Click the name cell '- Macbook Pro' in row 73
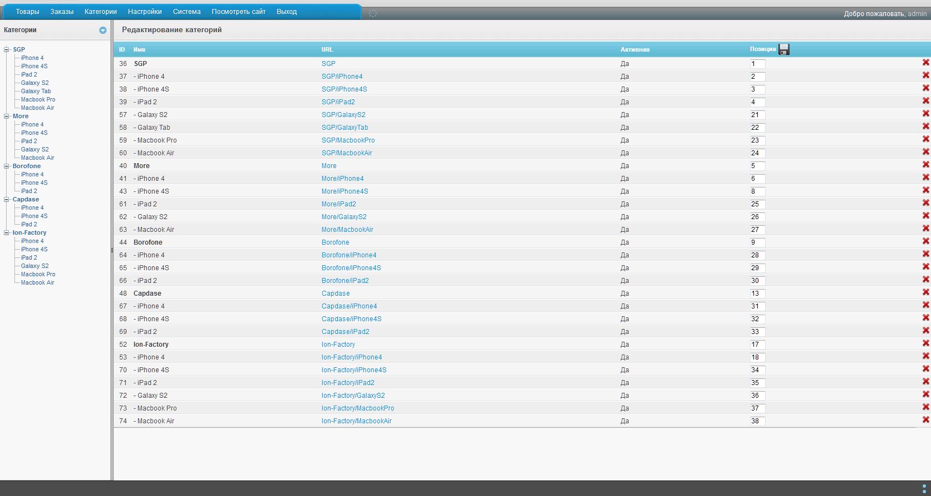This screenshot has width=931, height=496. pos(155,408)
